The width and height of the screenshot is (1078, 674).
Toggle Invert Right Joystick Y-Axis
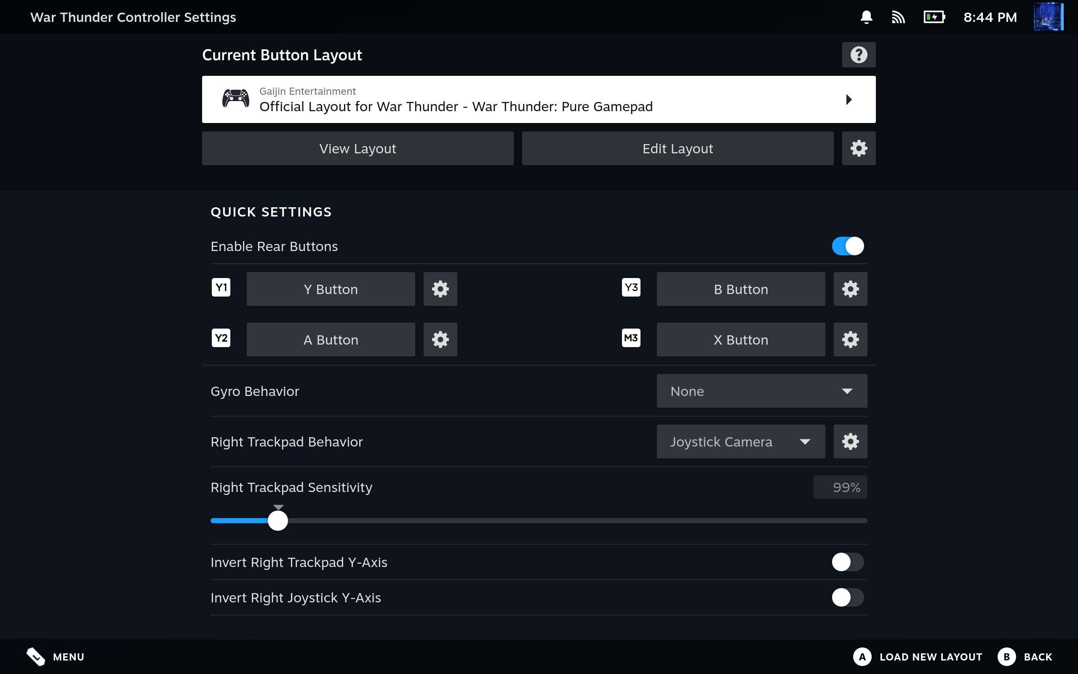(x=847, y=597)
